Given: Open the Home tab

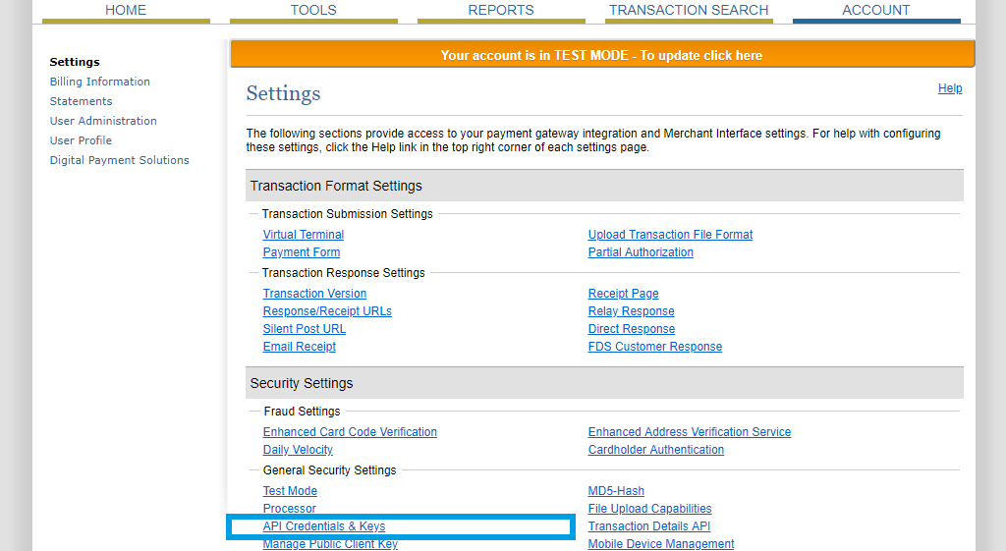Looking at the screenshot, I should tap(126, 11).
